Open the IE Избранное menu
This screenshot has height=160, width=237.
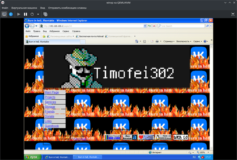tap(54, 31)
